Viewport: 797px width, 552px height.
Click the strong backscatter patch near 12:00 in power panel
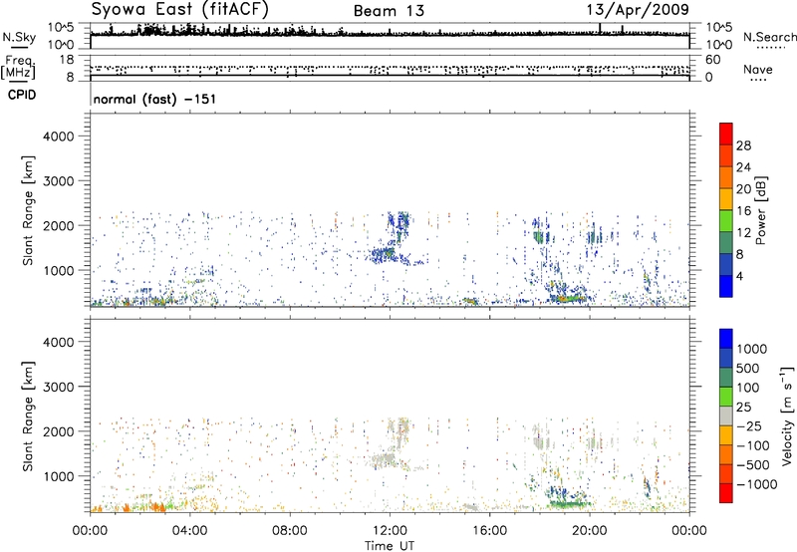coord(384,253)
